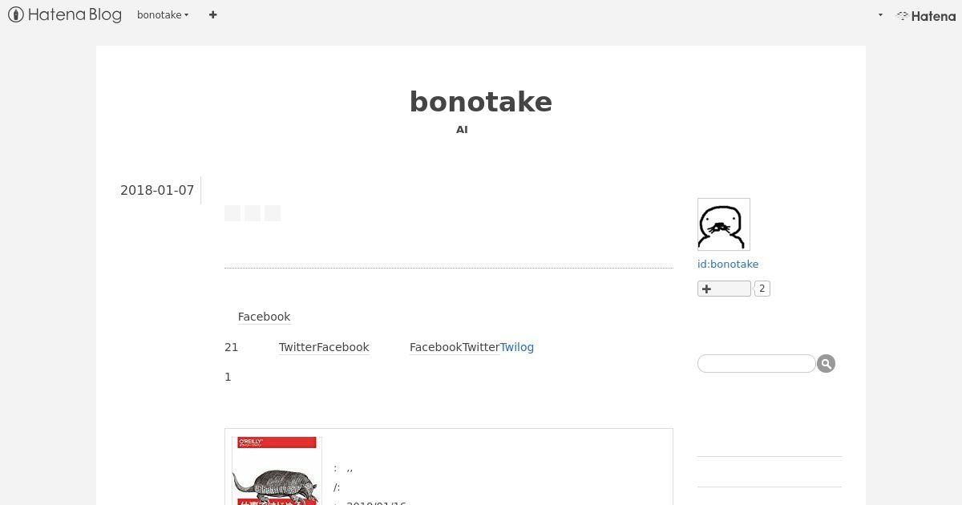Expand the small arrow menu beside Hatena logo

click(x=880, y=14)
